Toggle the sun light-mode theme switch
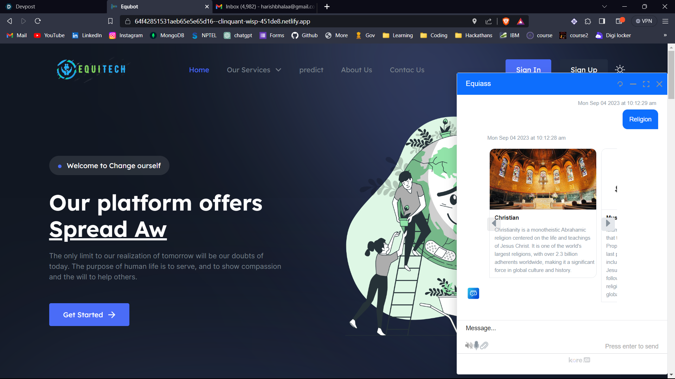The height and width of the screenshot is (379, 675). (x=620, y=69)
